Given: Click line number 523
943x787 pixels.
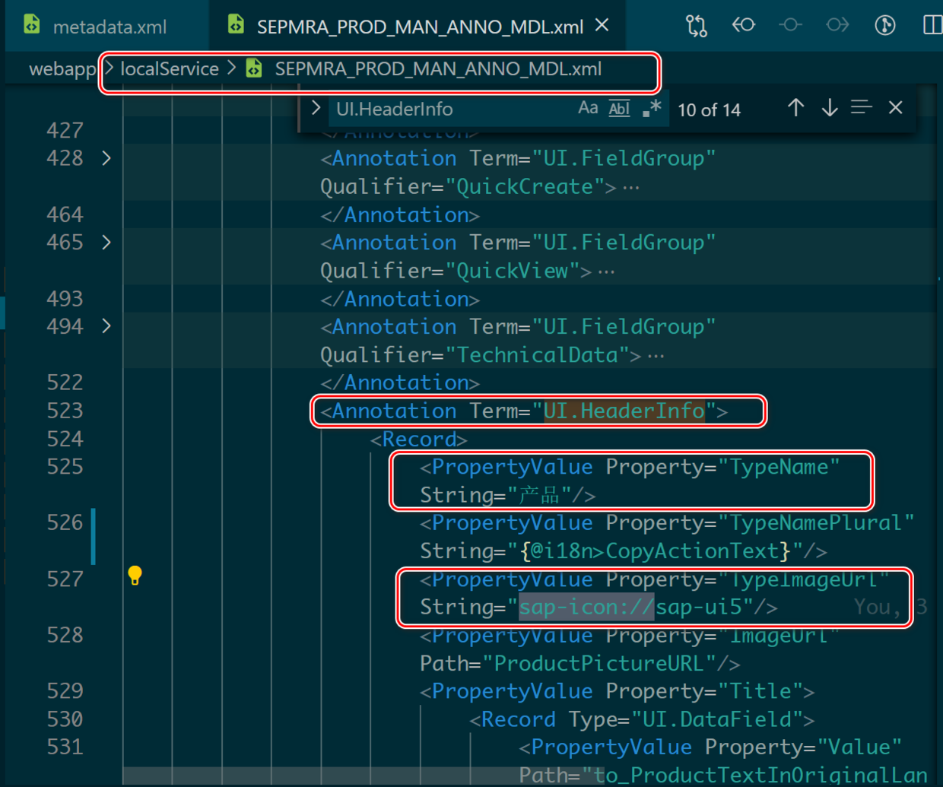Looking at the screenshot, I should tap(65, 411).
